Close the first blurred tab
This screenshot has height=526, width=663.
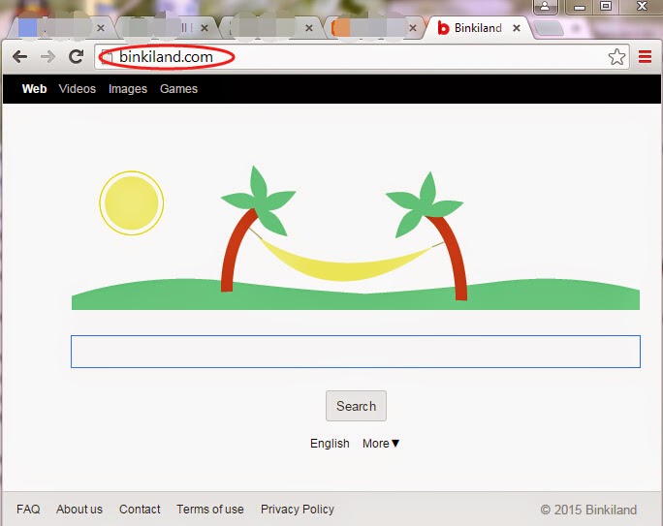(101, 28)
